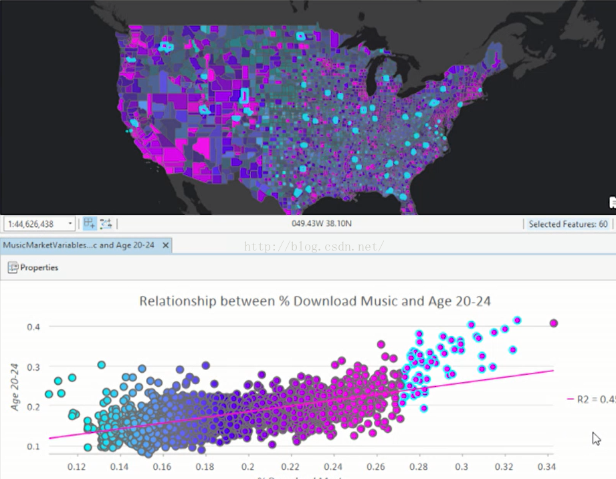The height and width of the screenshot is (479, 616).
Task: Toggle the snapping icon in status bar
Action: 89,224
